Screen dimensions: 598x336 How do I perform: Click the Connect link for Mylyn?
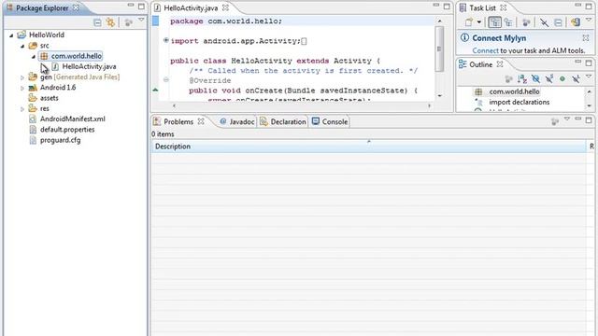pos(485,50)
